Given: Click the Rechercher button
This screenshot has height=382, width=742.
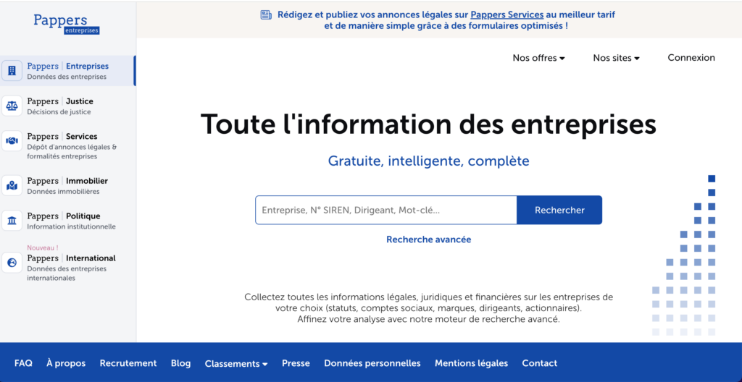Looking at the screenshot, I should (x=559, y=210).
